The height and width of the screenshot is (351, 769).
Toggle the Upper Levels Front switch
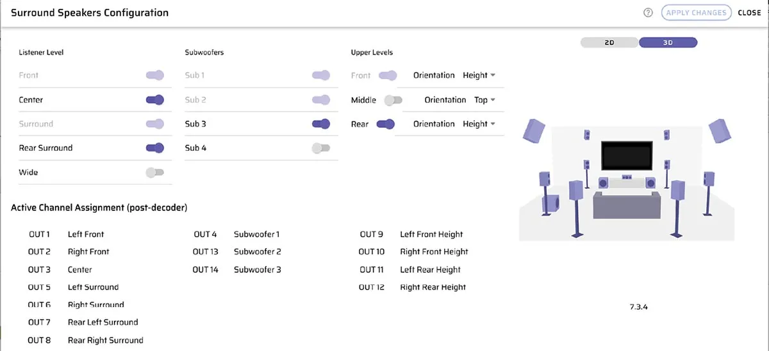coord(388,75)
